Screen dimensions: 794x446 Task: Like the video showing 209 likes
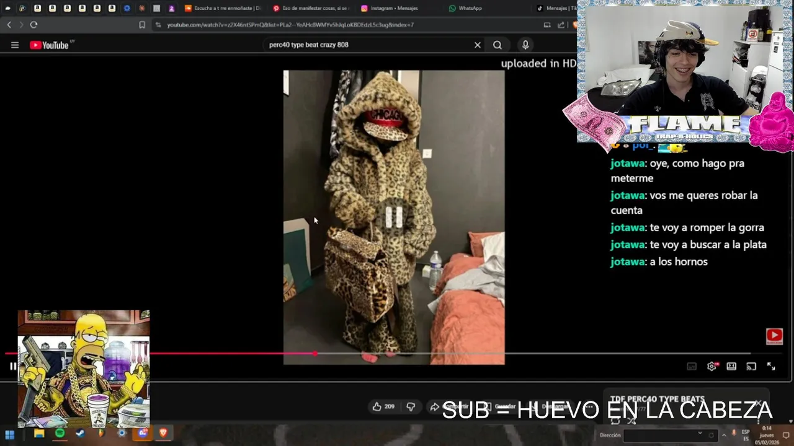(x=383, y=406)
